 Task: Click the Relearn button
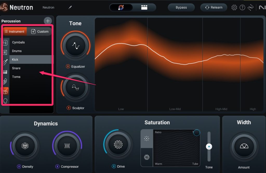pyautogui.click(x=214, y=8)
